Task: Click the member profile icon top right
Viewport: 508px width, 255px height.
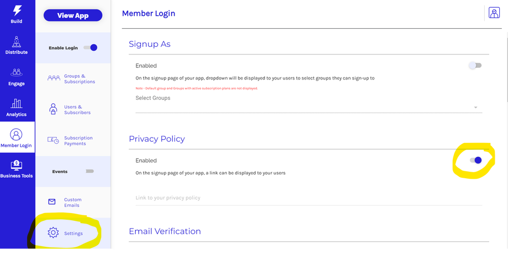Action: [x=494, y=13]
